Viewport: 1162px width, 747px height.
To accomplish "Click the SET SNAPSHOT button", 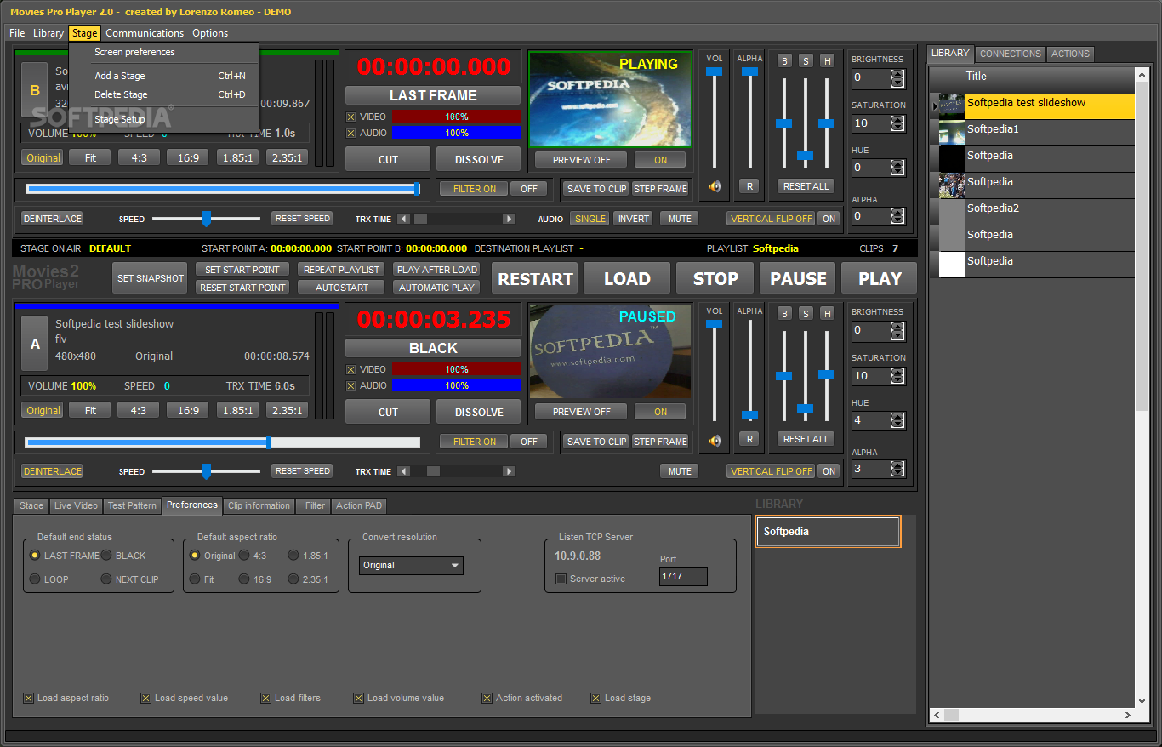I will [151, 278].
